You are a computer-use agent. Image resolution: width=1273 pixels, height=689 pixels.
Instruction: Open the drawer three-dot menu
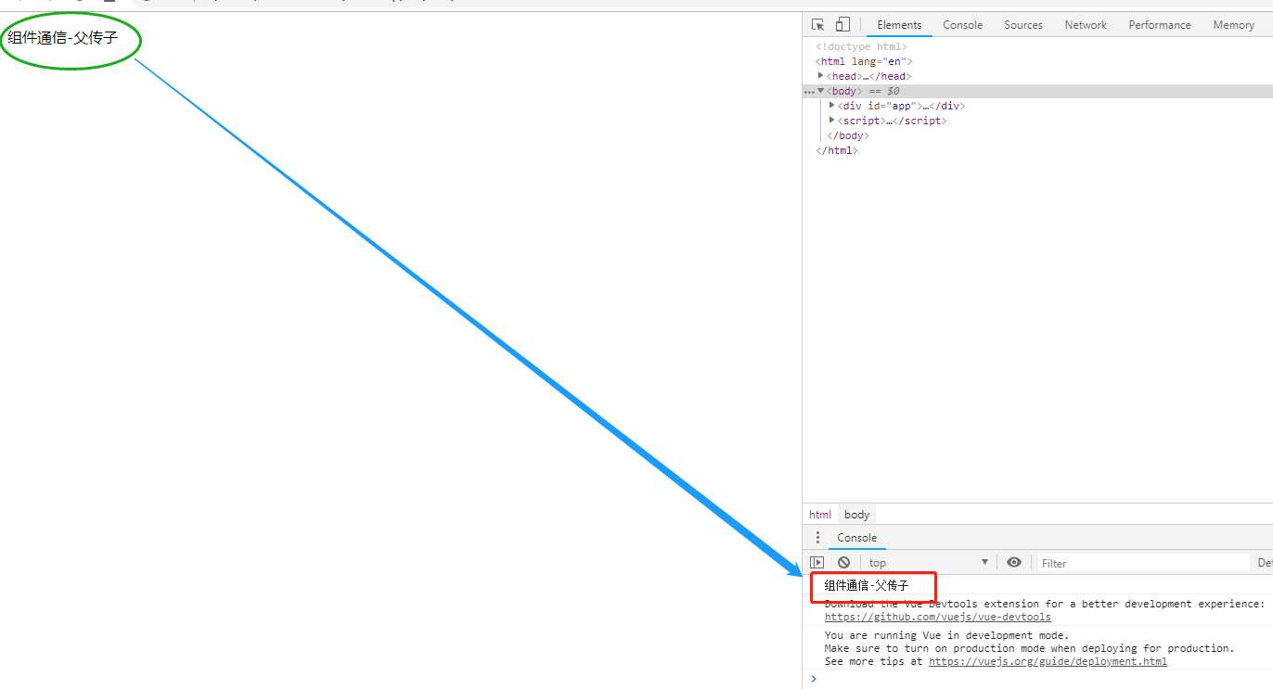817,538
